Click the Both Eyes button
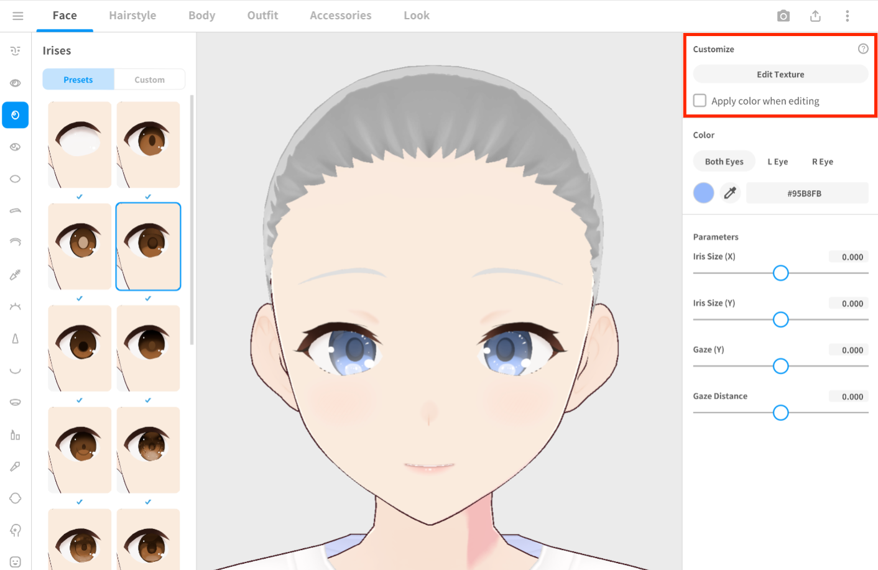 724,162
